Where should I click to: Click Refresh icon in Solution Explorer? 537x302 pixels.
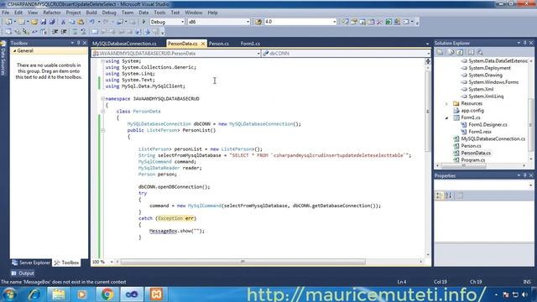point(460,52)
